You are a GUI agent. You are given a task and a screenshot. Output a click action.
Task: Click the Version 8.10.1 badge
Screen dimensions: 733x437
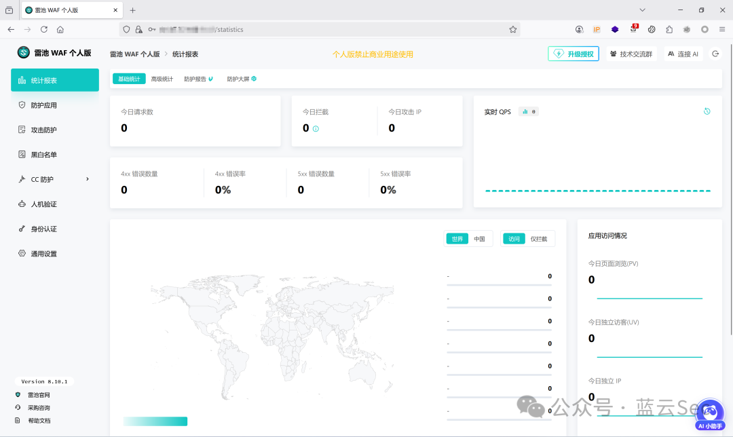click(44, 381)
